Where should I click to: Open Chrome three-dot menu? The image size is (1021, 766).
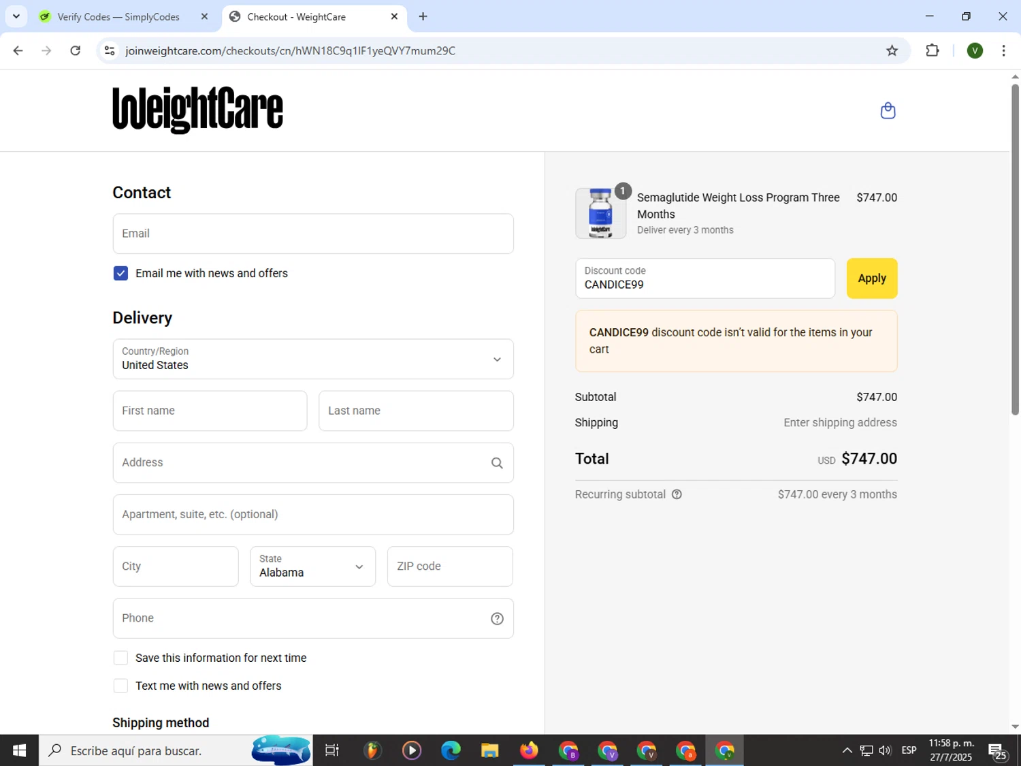(x=1003, y=50)
